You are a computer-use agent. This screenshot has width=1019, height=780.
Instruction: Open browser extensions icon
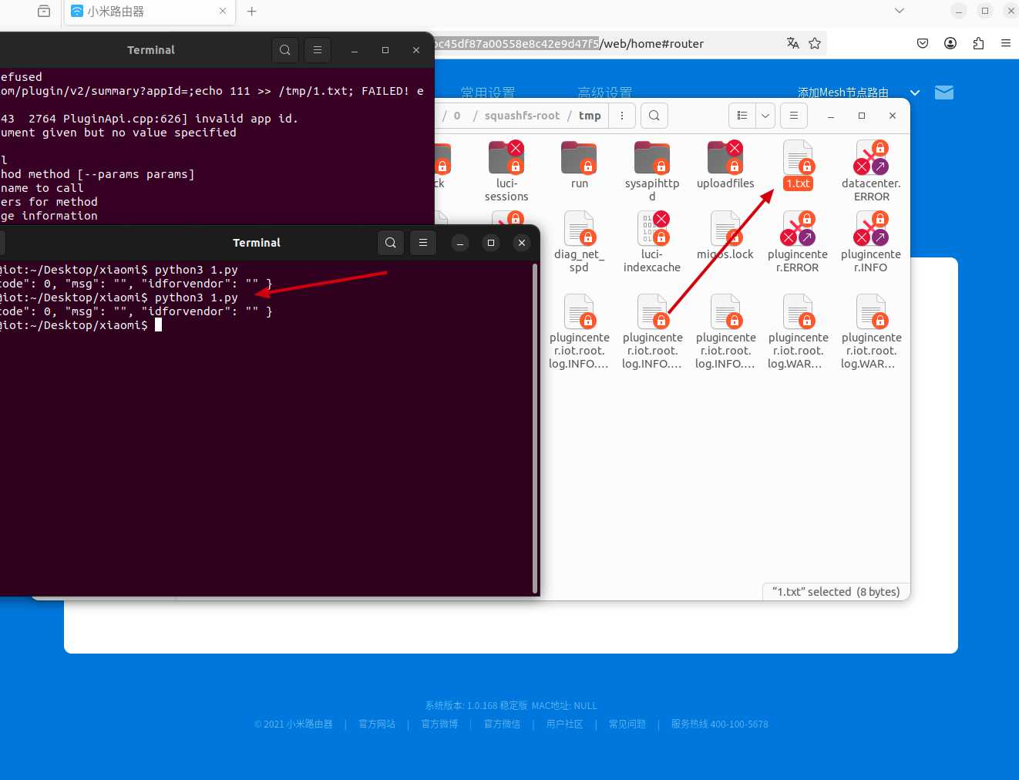[978, 43]
